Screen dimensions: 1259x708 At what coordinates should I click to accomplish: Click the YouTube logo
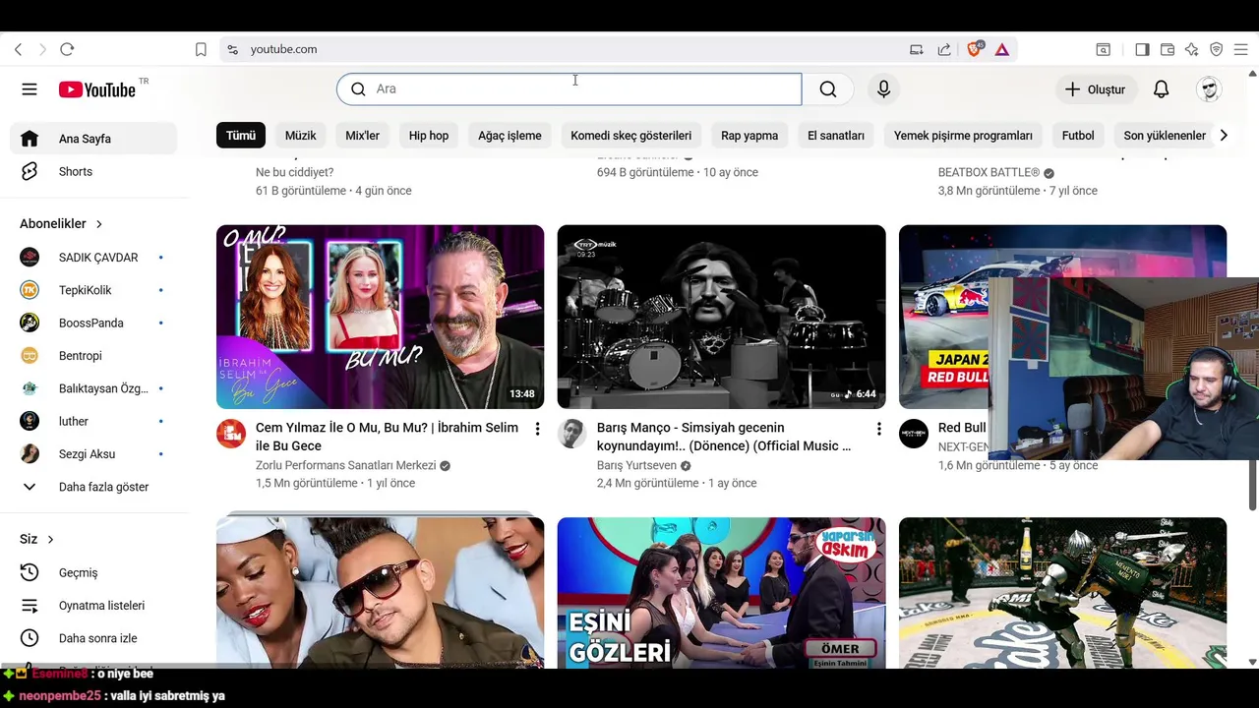pos(96,89)
